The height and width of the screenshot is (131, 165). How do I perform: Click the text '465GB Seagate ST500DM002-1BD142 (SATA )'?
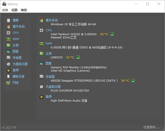[84, 81]
